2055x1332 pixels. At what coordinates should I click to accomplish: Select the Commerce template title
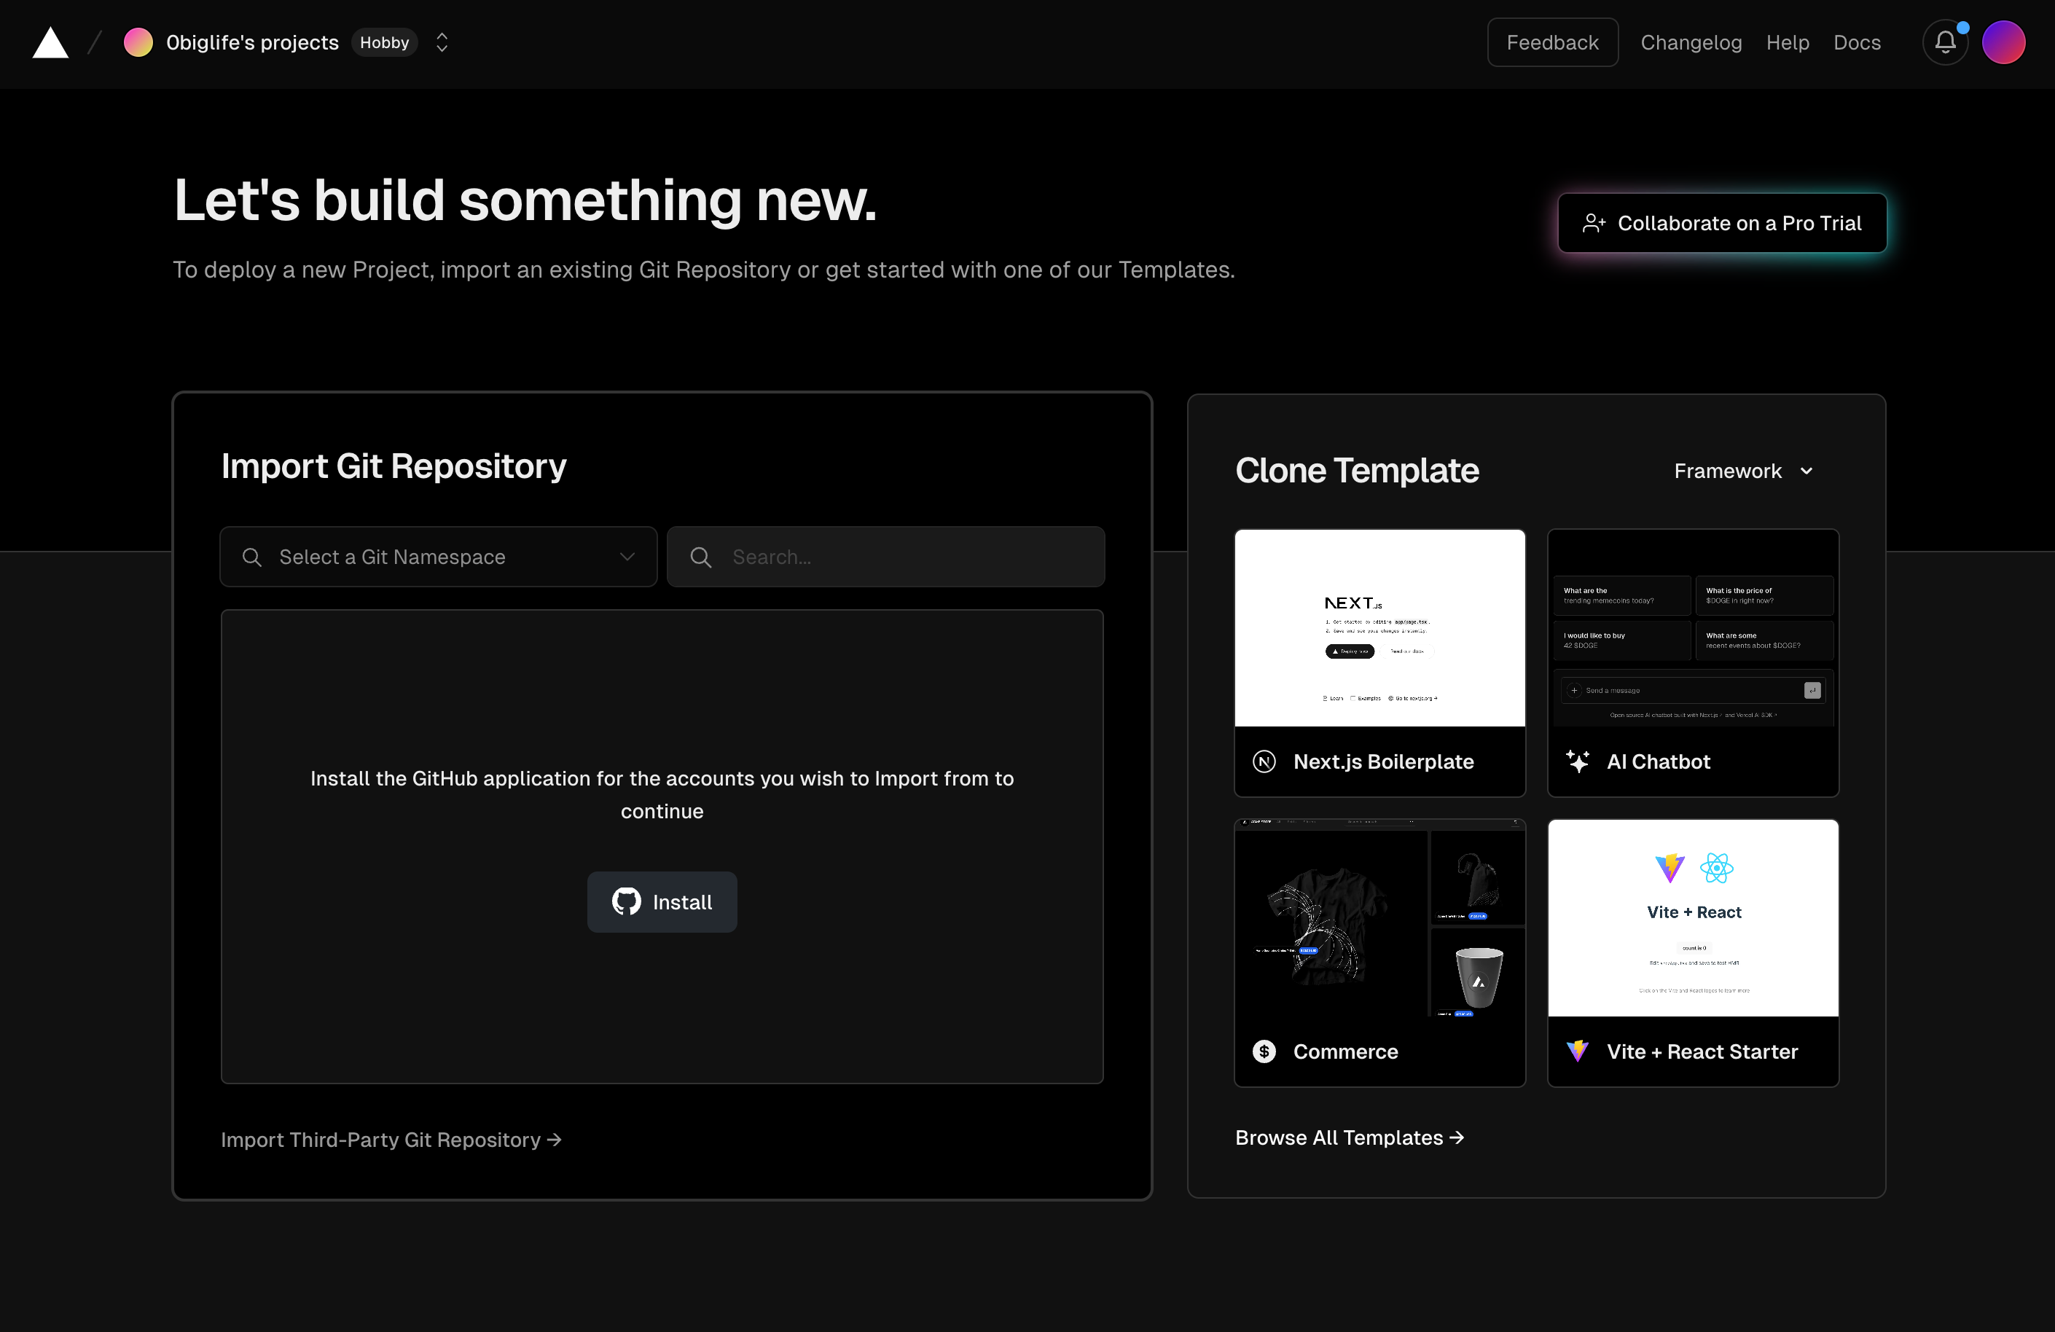pyautogui.click(x=1345, y=1051)
